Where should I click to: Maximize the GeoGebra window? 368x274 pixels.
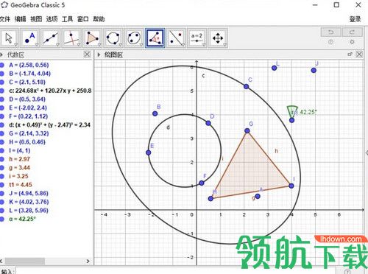336,4
